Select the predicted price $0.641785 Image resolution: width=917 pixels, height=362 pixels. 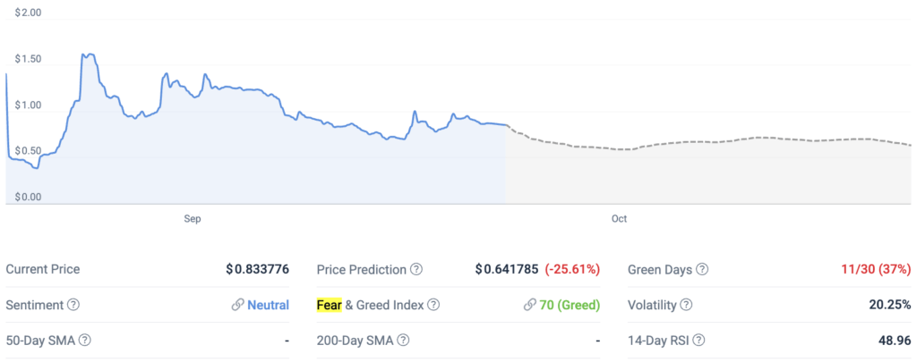tap(508, 269)
